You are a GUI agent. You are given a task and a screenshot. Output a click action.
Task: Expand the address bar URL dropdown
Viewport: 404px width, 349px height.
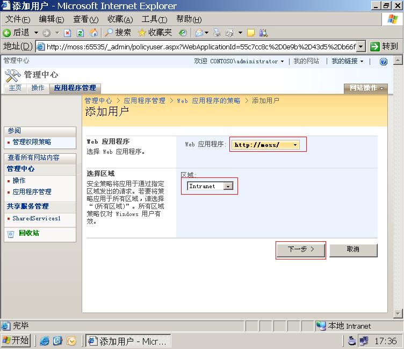361,47
